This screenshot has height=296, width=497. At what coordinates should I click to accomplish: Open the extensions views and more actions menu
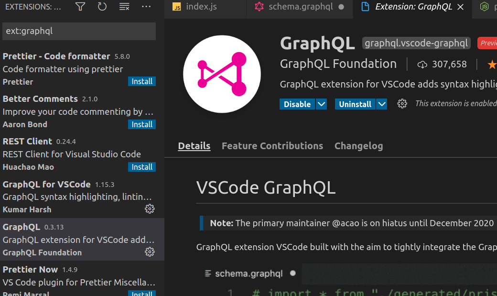[146, 6]
